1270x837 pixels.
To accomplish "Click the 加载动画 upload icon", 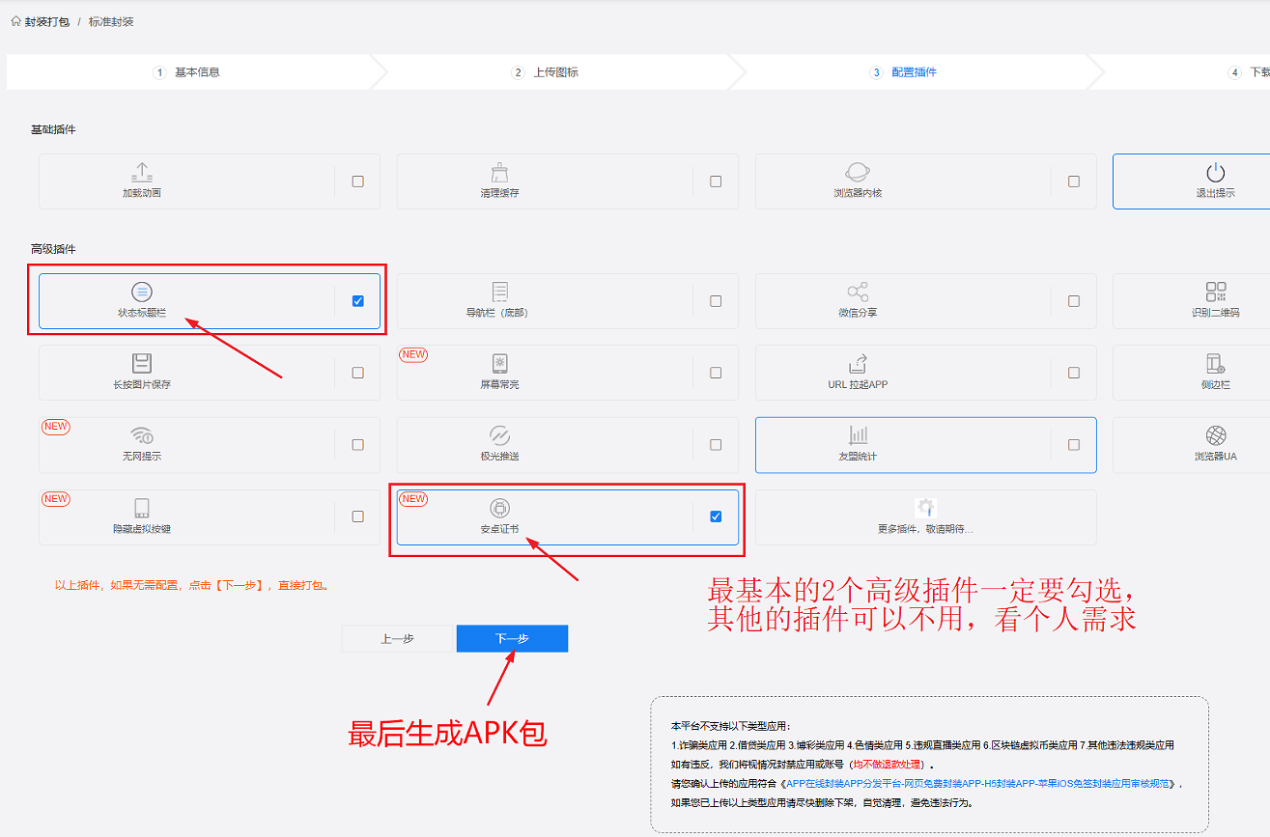I will tap(142, 173).
